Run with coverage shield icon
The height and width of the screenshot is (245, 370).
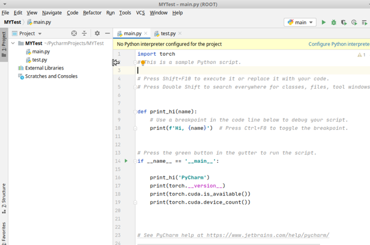pos(344,22)
